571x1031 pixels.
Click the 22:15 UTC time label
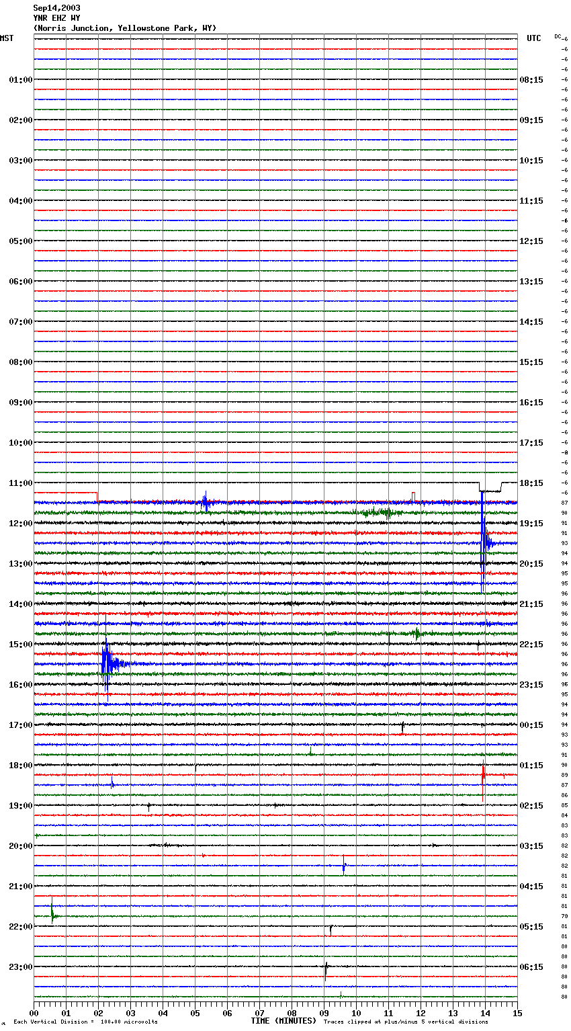tap(531, 645)
